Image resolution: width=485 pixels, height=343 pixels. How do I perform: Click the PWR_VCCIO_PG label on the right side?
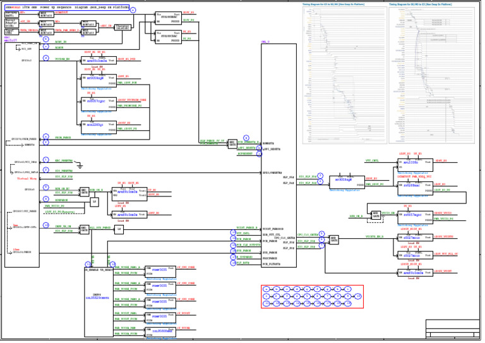[x=443, y=219]
